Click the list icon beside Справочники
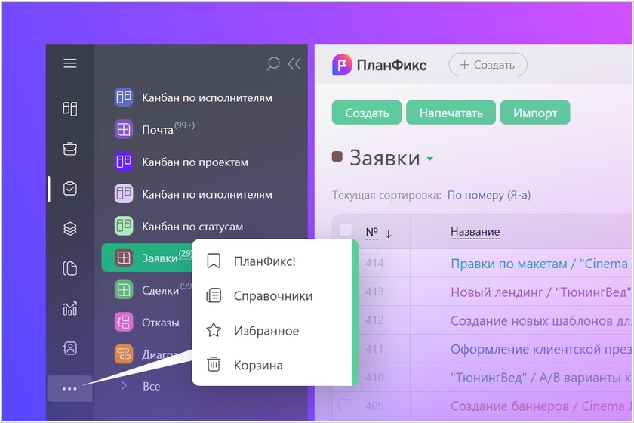This screenshot has height=423, width=634. [214, 295]
